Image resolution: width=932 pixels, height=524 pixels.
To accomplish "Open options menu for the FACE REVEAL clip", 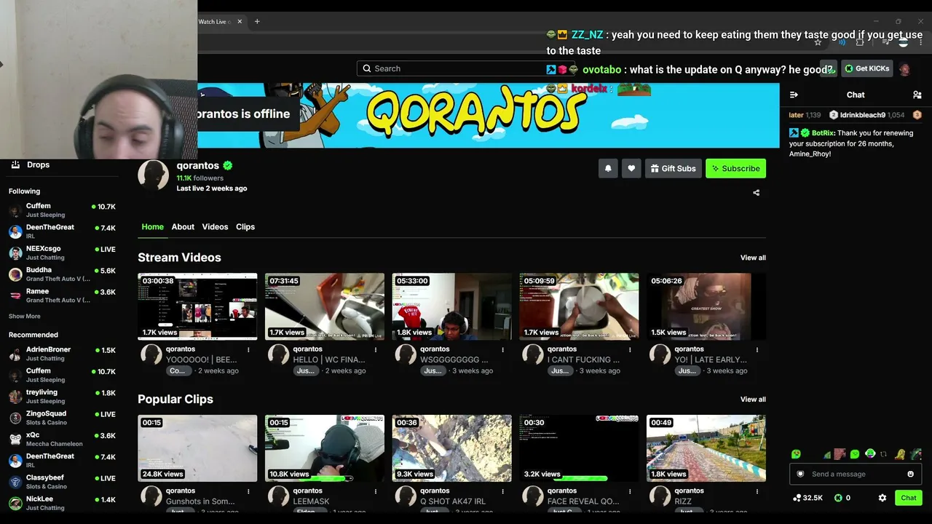I will point(630,491).
